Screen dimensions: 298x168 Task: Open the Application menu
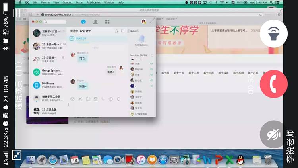94,2
